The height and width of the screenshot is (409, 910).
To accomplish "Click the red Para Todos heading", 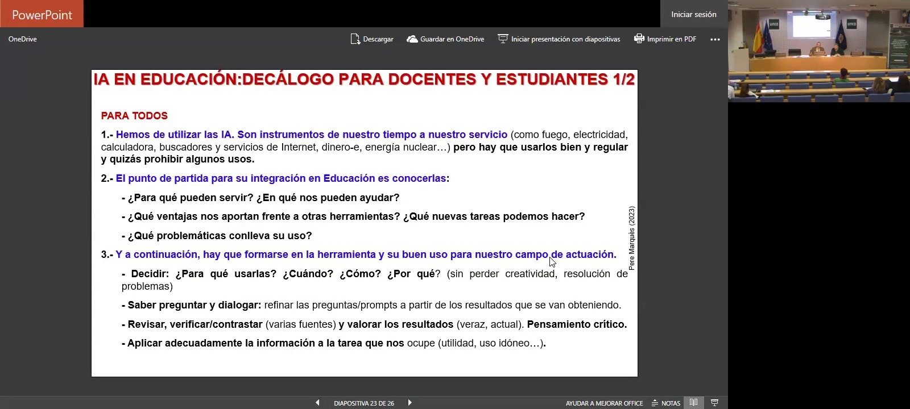I will pos(134,116).
